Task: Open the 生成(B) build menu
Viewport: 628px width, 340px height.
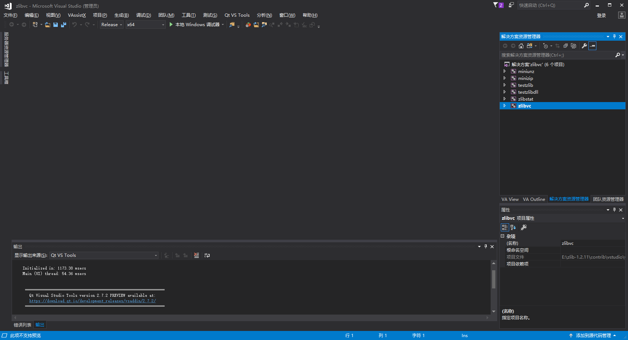Action: click(x=121, y=15)
